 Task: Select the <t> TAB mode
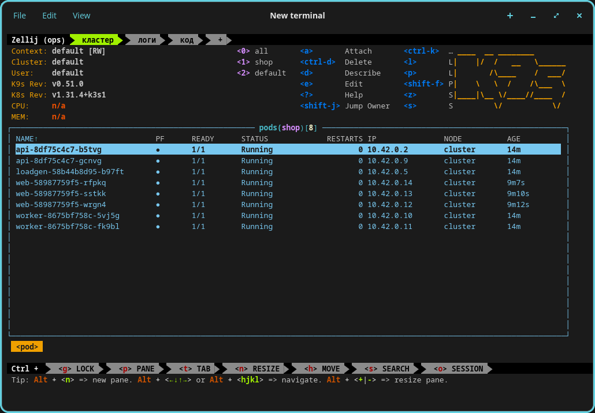point(194,369)
